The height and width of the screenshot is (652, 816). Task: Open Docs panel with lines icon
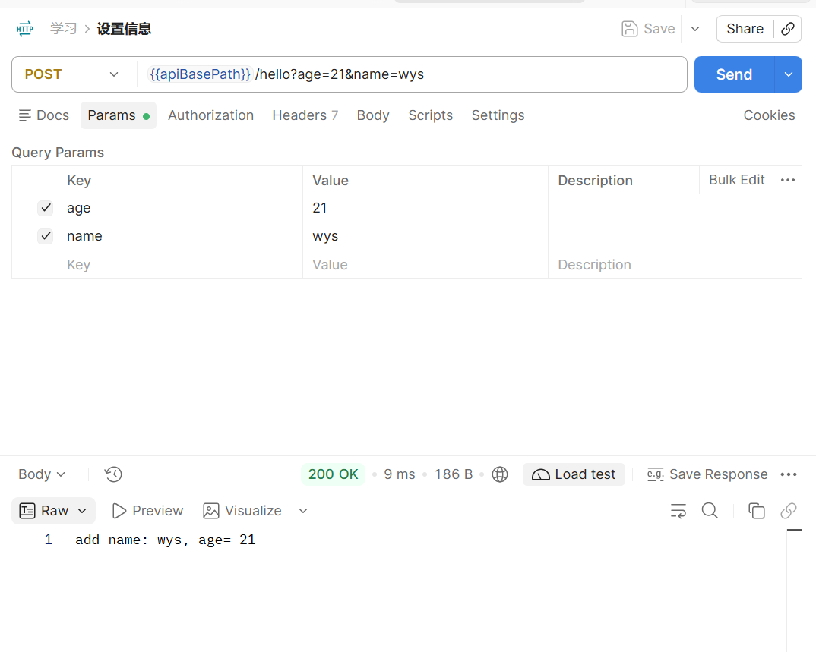point(44,115)
